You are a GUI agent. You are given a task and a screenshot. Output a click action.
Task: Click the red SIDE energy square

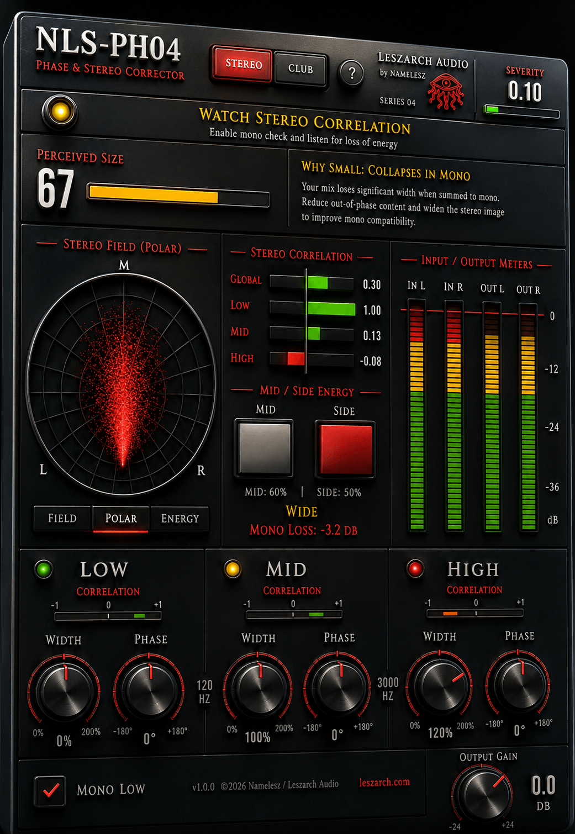345,449
